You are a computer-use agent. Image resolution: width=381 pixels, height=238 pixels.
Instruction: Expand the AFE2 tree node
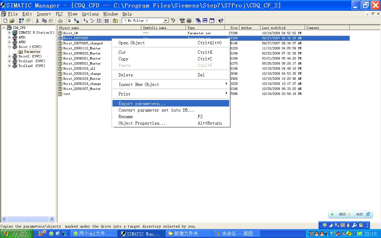(x=9, y=42)
